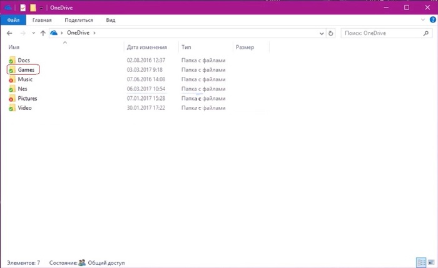Click the date 30.01.2017 17:22
The image size is (438, 268).
pos(146,108)
